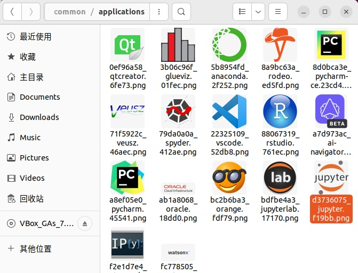Select the orange sunglasses face icon file
This screenshot has width=358, height=273.
(x=229, y=178)
